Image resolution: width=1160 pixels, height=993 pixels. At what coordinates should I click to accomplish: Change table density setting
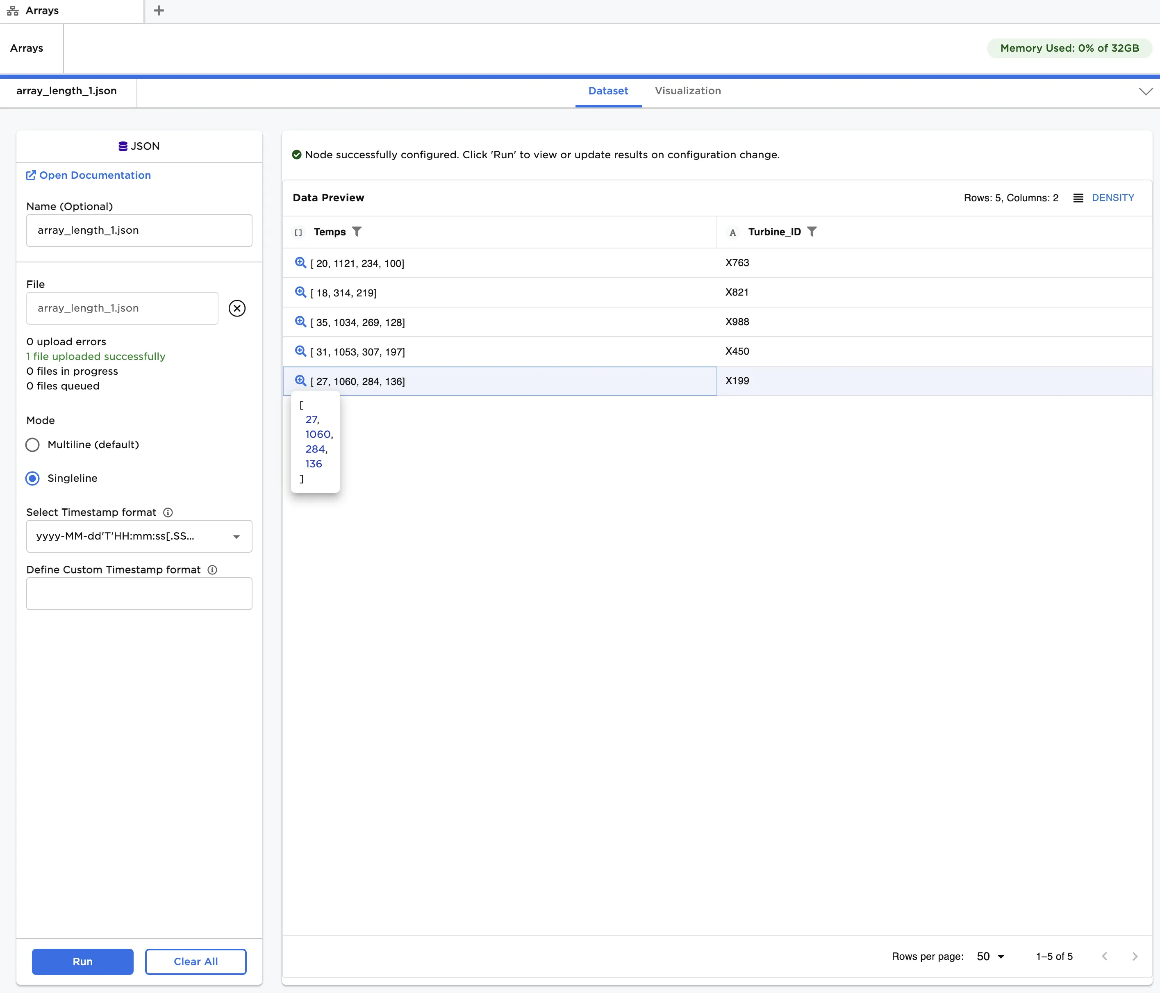[1103, 198]
